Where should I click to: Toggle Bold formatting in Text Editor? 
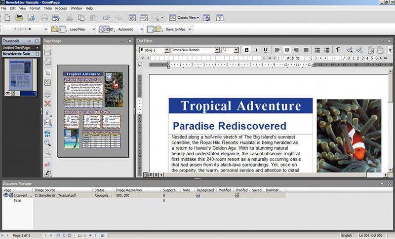pyautogui.click(x=246, y=50)
